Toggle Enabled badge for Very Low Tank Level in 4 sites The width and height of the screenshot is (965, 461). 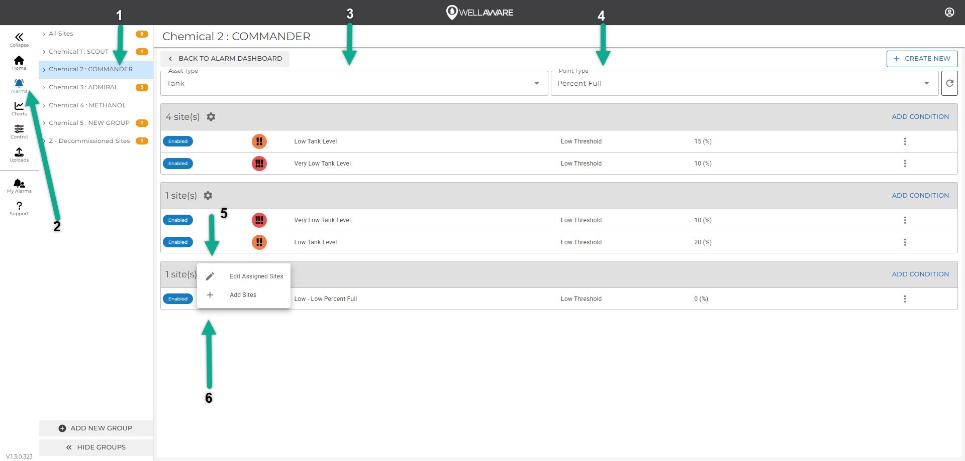click(178, 164)
